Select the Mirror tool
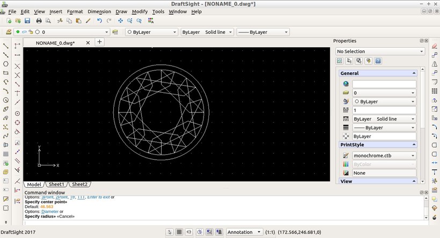Image resolution: width=440 pixels, height=238 pixels. (435, 64)
